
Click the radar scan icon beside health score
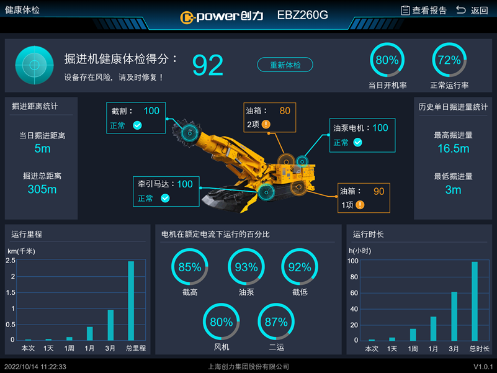pyautogui.click(x=34, y=65)
